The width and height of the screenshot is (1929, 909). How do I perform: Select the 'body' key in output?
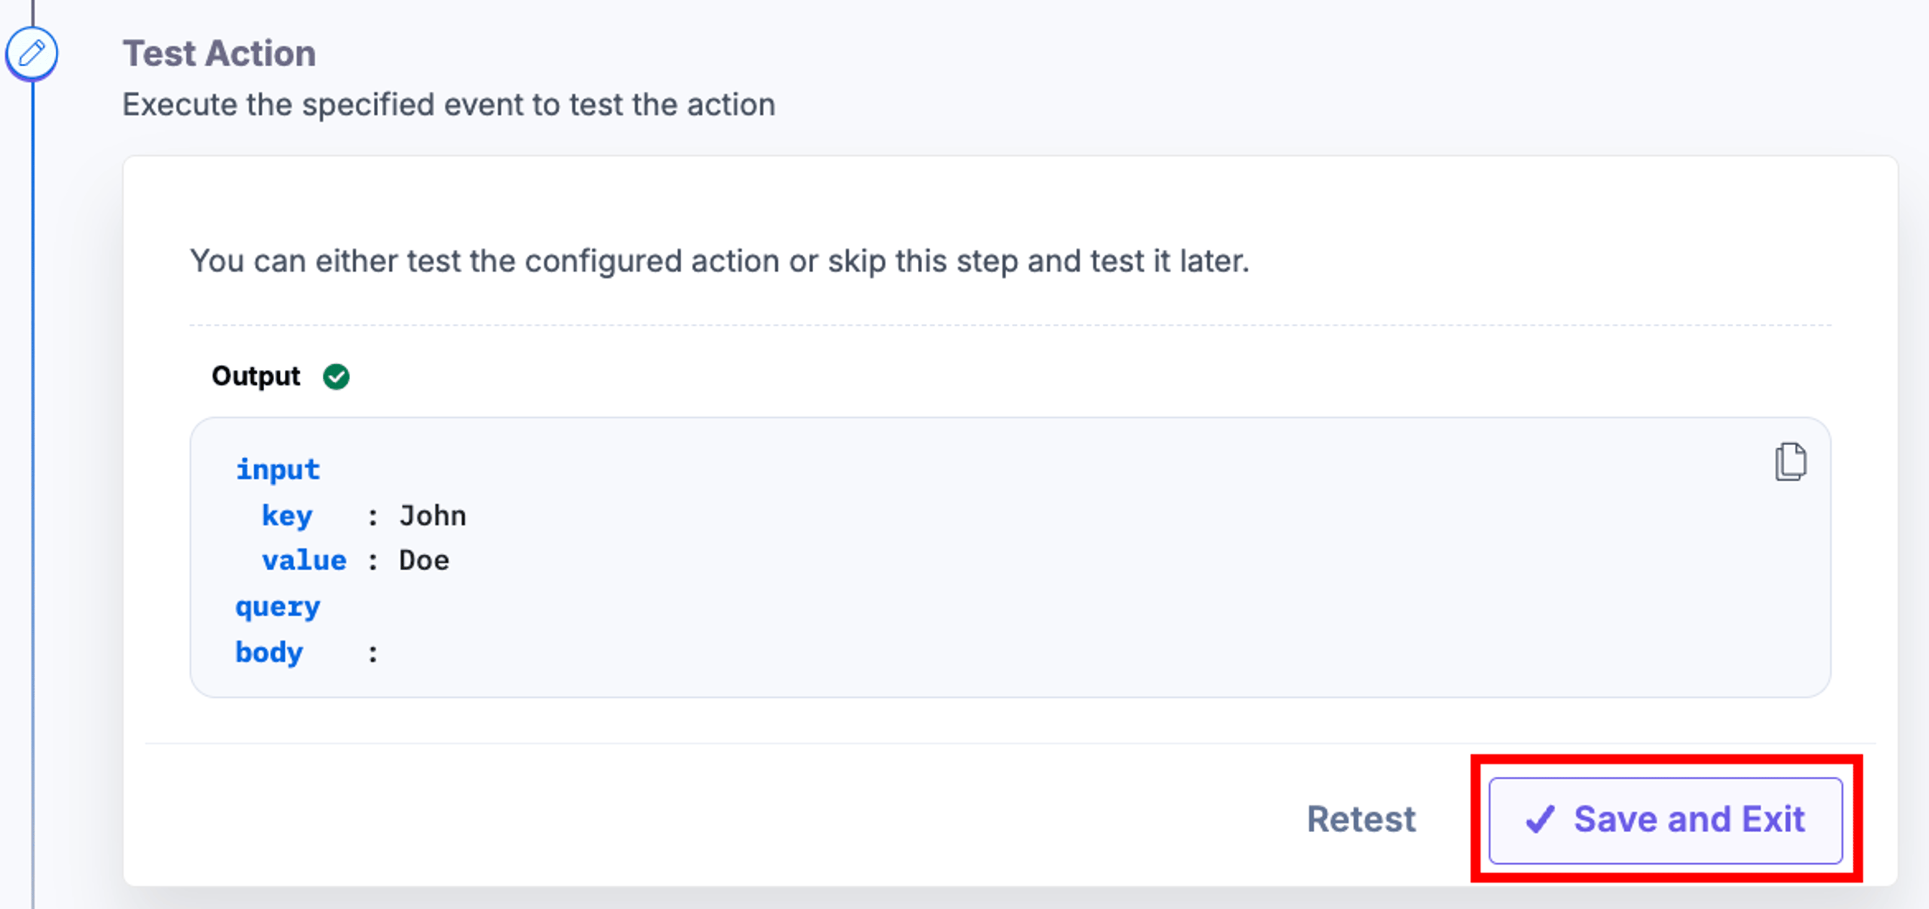(270, 653)
